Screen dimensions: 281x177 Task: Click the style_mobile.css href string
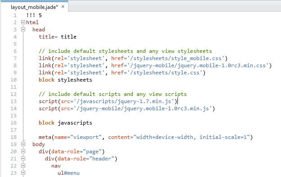click(x=176, y=58)
